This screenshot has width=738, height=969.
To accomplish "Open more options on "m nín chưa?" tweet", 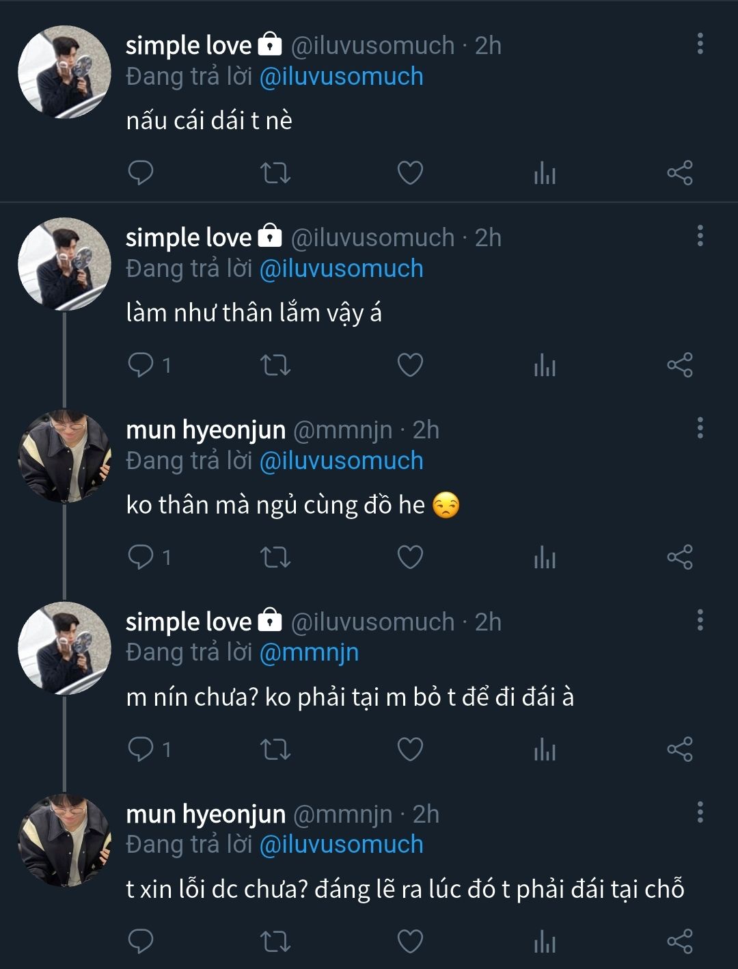I will [x=700, y=621].
